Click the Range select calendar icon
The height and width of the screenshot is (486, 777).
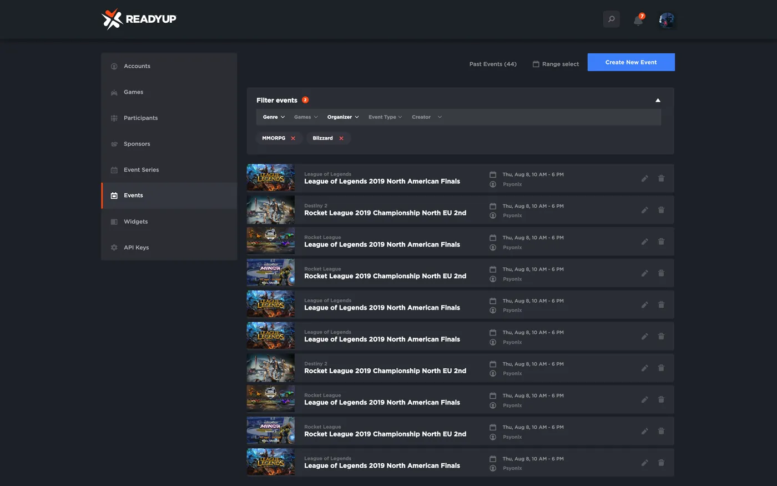536,64
